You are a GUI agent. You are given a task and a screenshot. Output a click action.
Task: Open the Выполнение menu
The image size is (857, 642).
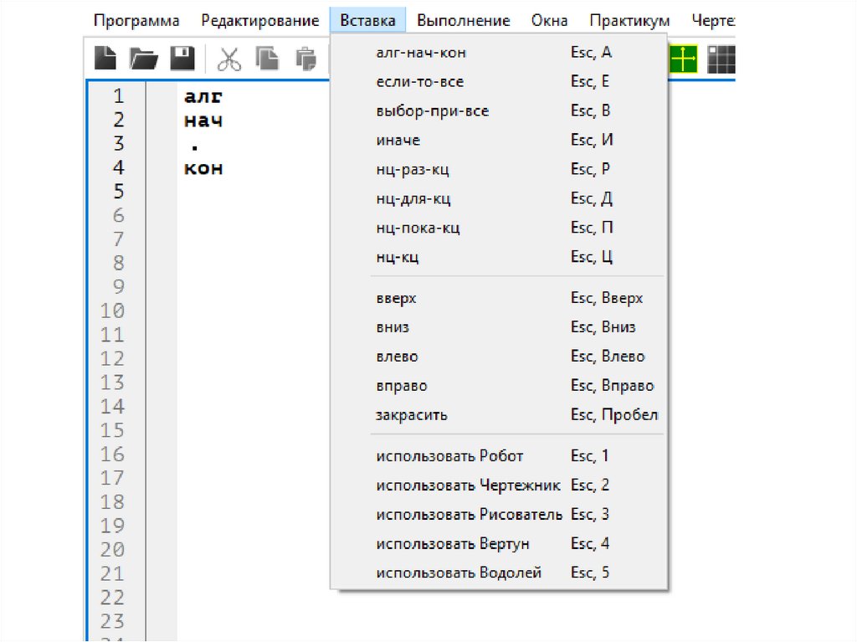464,21
